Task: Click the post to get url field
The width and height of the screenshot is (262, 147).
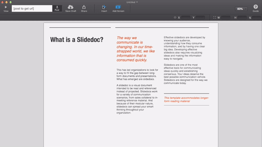Action: 32,8
